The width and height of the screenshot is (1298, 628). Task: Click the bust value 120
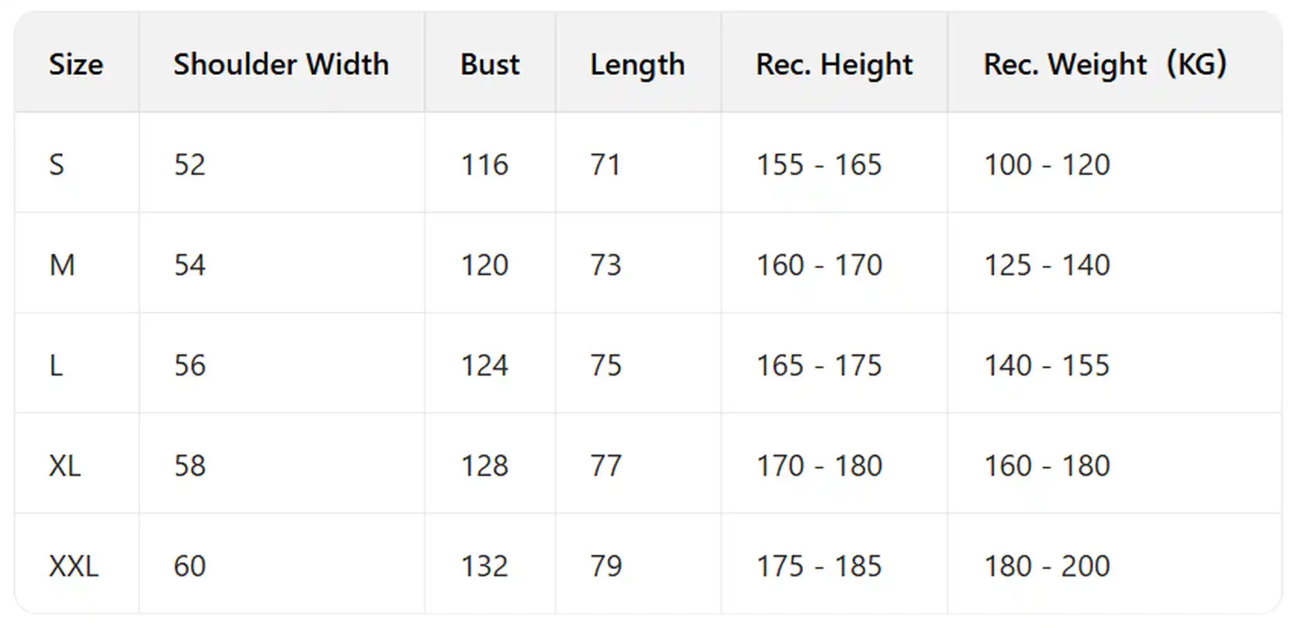click(x=485, y=265)
